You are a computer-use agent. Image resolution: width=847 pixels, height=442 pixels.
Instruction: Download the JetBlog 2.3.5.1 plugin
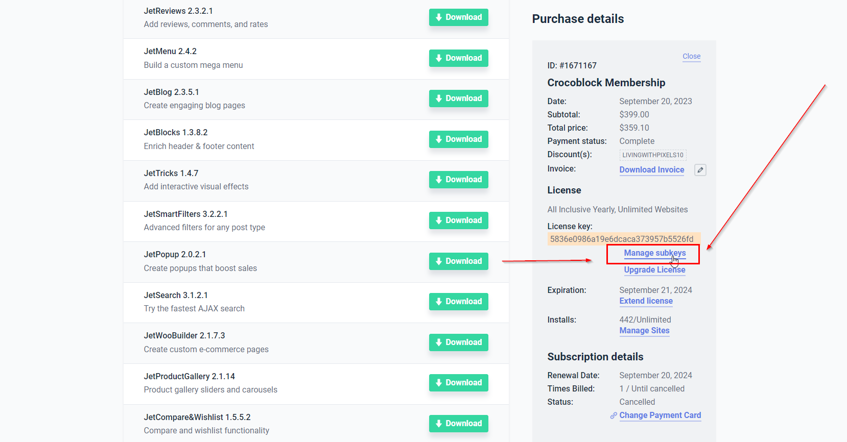(458, 99)
